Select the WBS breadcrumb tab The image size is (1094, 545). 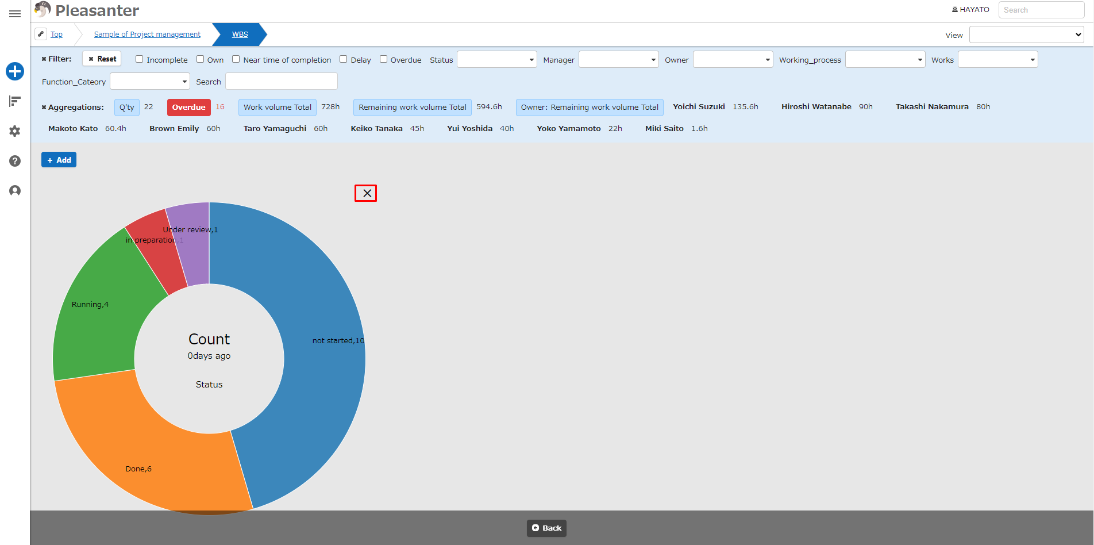240,34
